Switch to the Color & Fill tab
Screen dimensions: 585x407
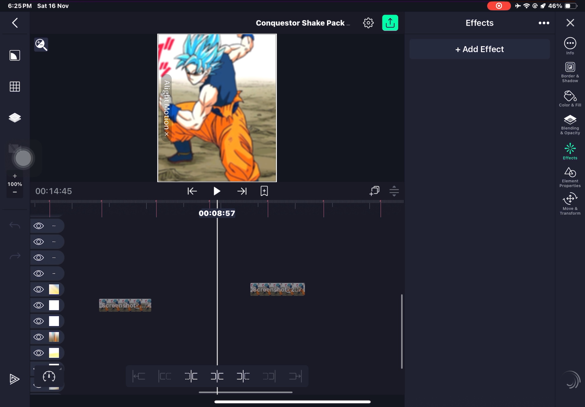pos(570,99)
